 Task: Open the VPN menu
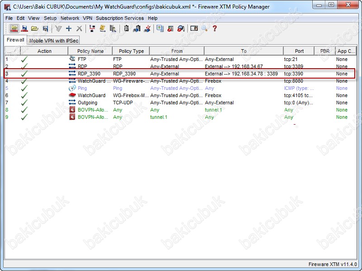coord(87,18)
